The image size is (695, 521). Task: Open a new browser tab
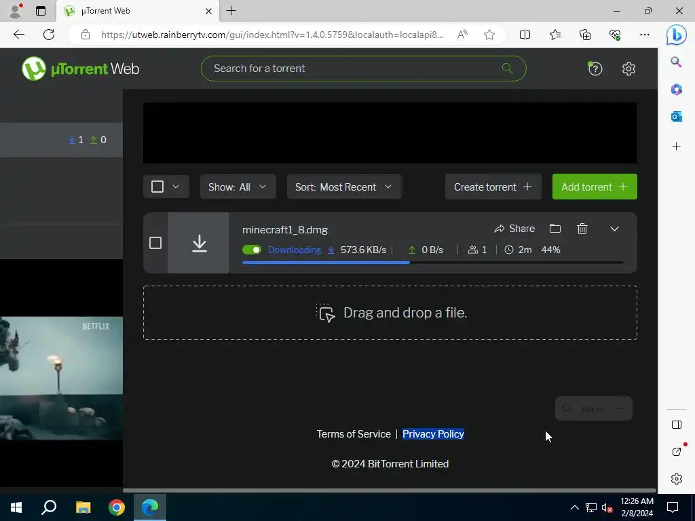pos(231,11)
